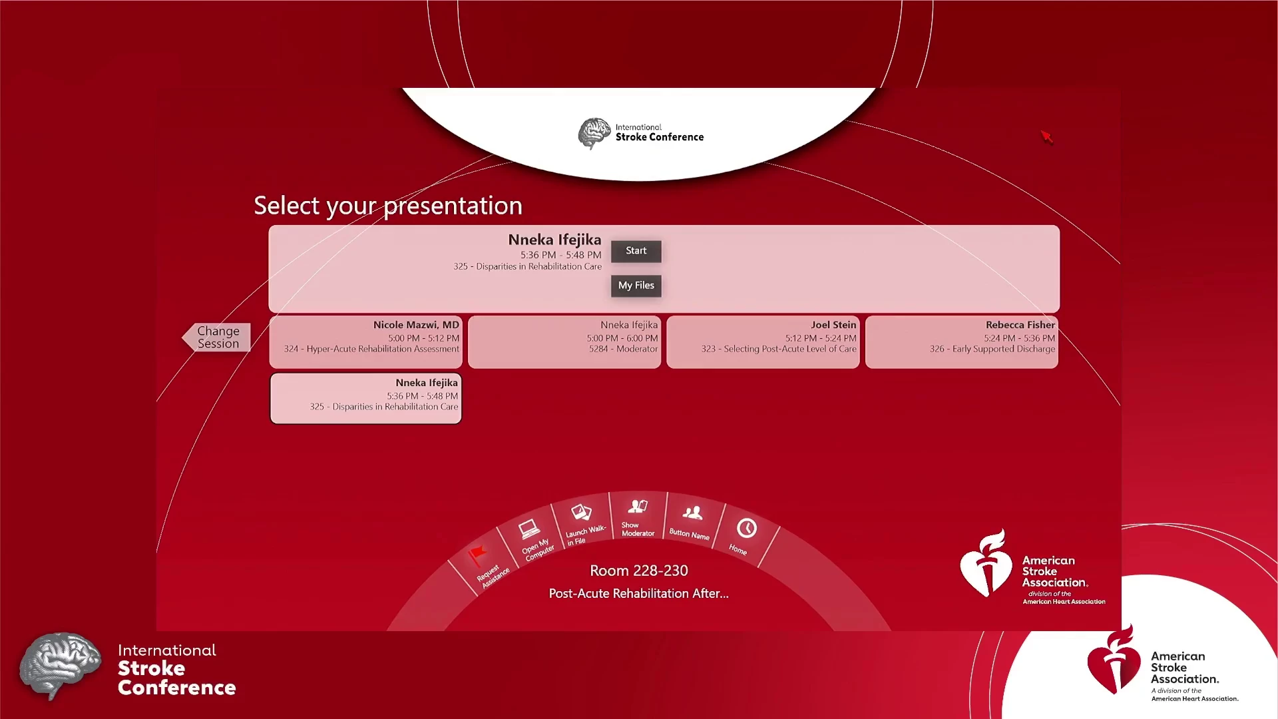Click the Select your presentation heading
1278x719 pixels.
[387, 206]
